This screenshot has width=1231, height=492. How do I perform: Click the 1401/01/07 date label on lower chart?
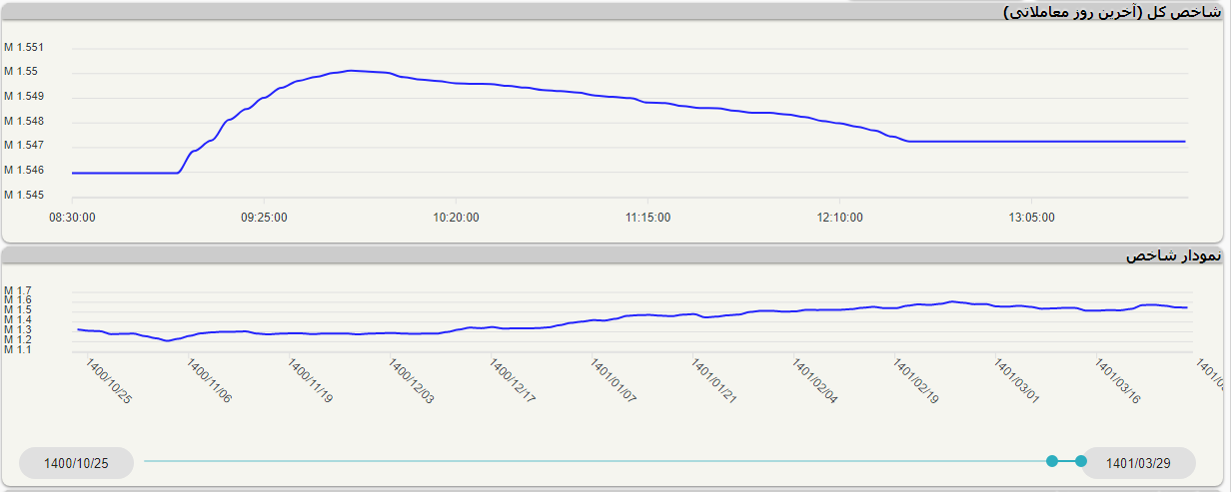coord(614,381)
